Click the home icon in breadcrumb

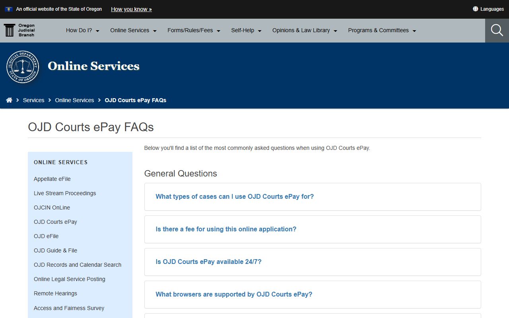click(x=9, y=100)
